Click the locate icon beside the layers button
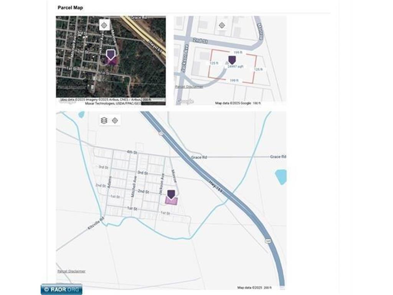 pyautogui.click(x=115, y=121)
